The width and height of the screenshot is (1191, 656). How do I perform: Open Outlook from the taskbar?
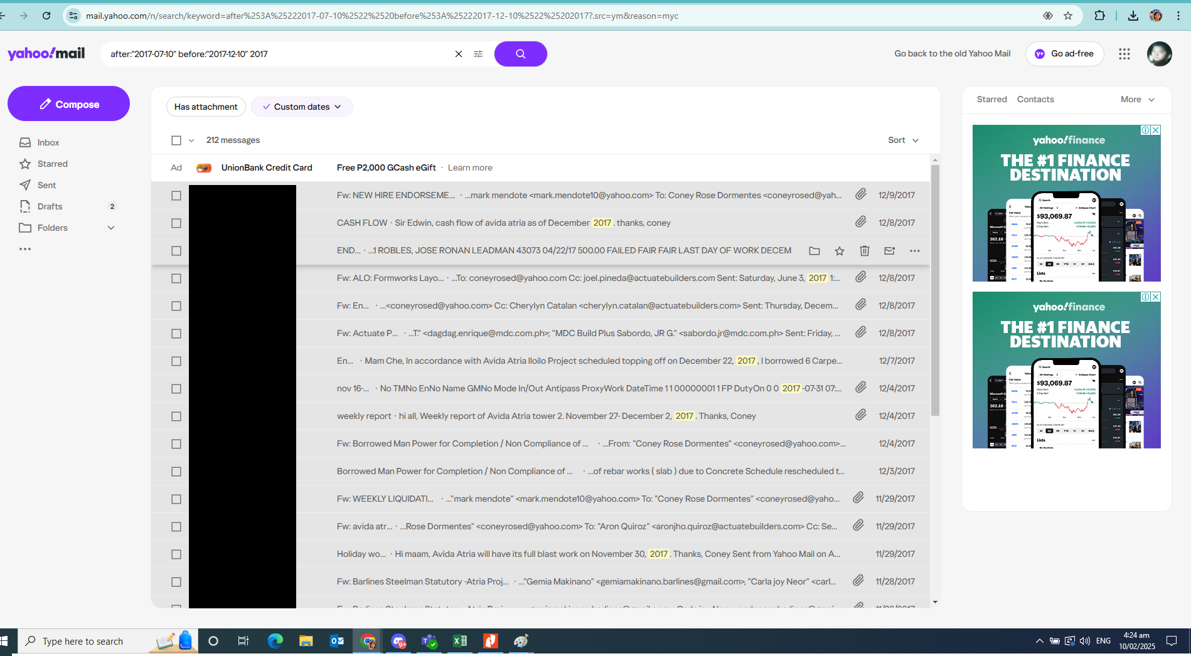[x=337, y=641]
